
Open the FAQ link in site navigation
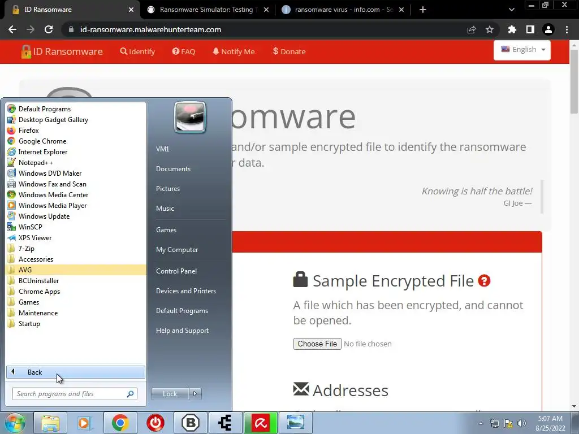point(184,51)
